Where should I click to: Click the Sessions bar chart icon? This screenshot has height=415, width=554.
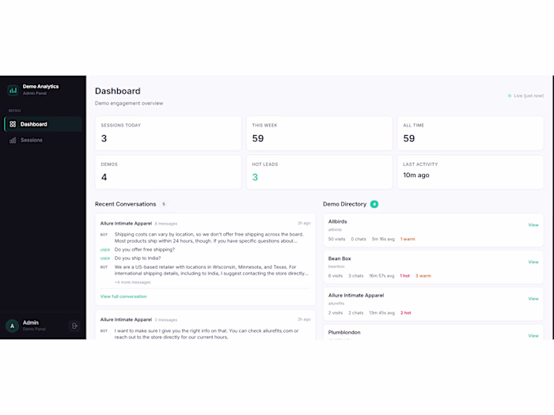pos(13,141)
